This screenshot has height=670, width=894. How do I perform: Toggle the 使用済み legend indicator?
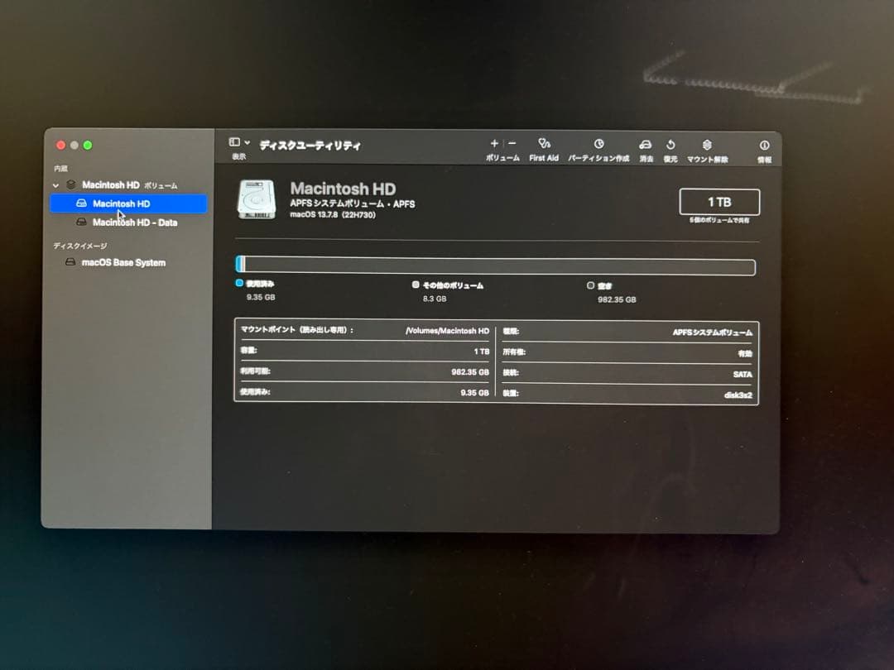240,284
